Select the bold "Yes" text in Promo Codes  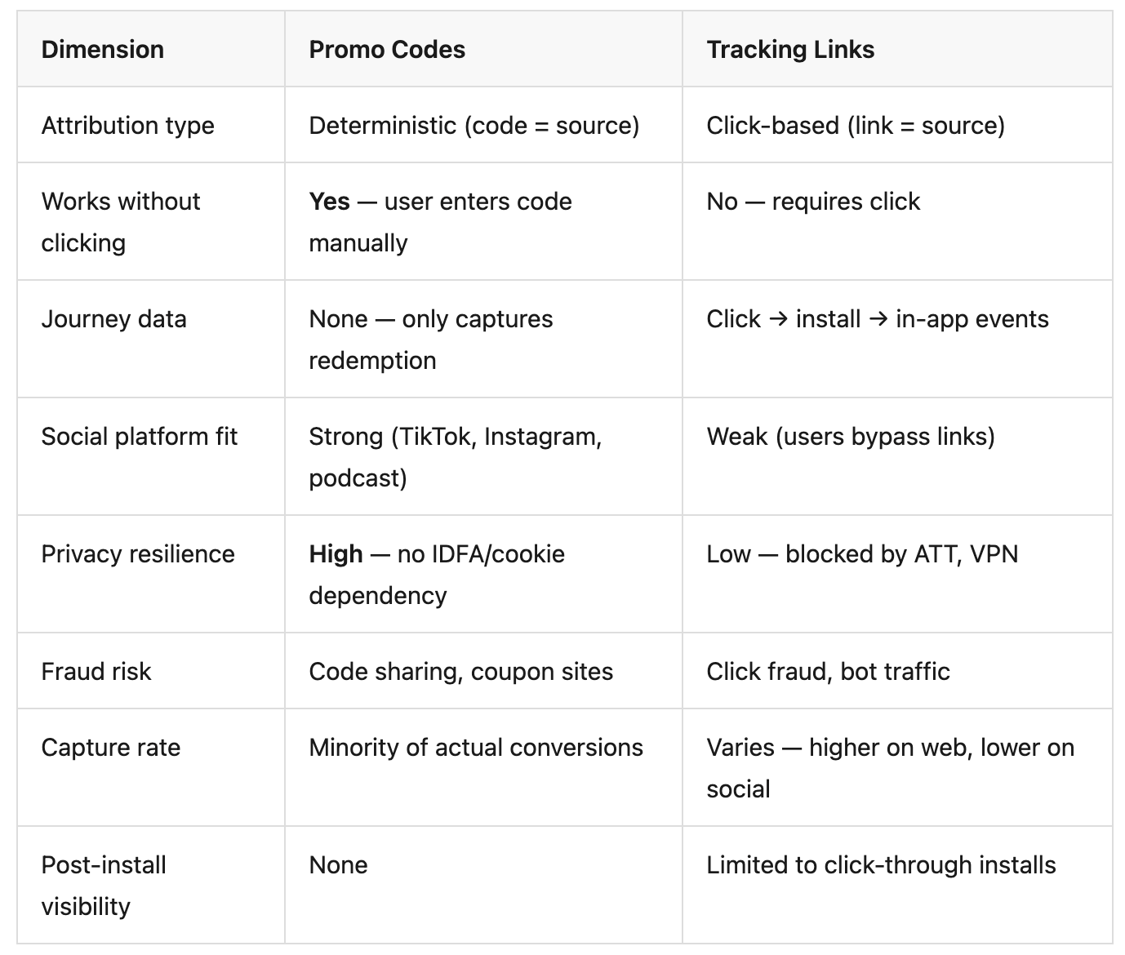[x=329, y=202]
